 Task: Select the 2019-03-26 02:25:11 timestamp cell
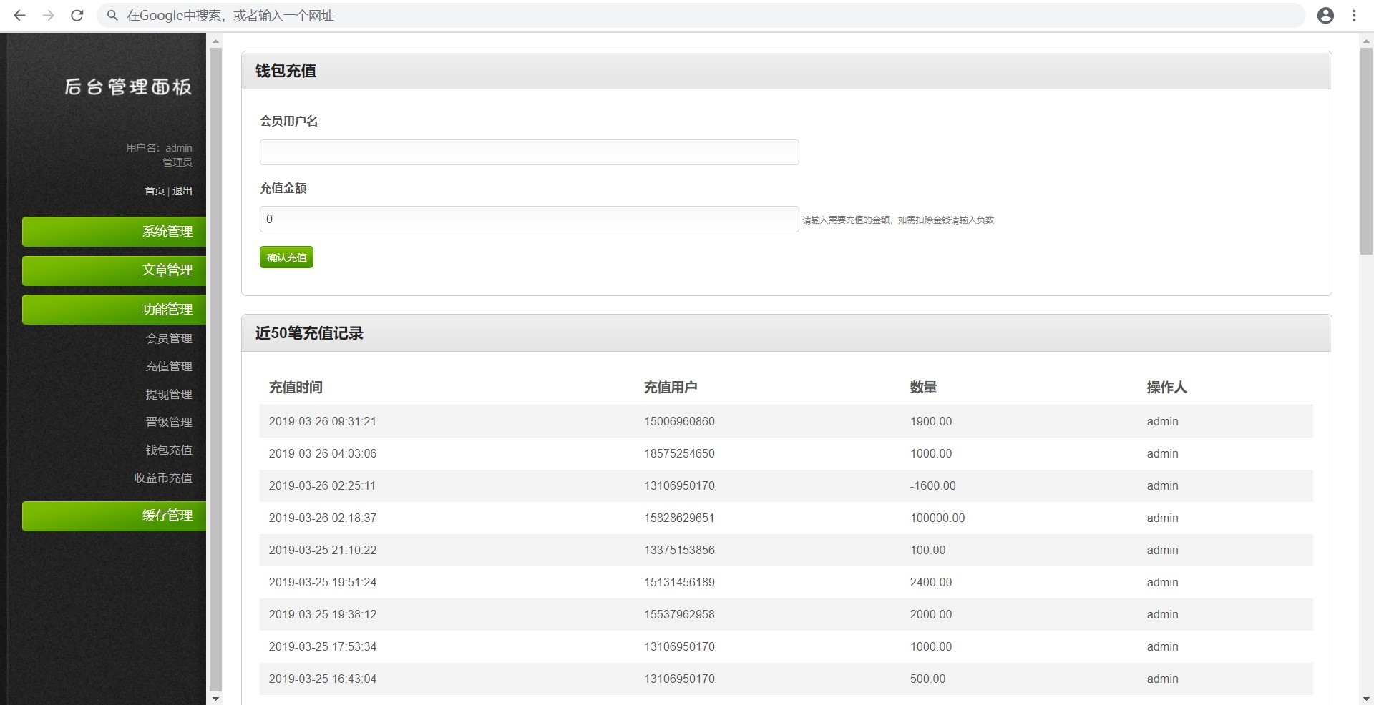pos(322,486)
